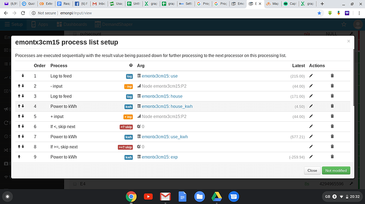This screenshot has width=365, height=204.
Task: Edit process 3 'emontx3cm15: house' pencil
Action: pos(311,96)
